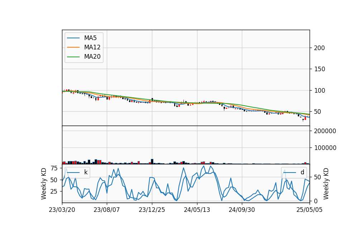344x247 pixels.
Task: Click the MA12 legend label
Action: (x=92, y=47)
